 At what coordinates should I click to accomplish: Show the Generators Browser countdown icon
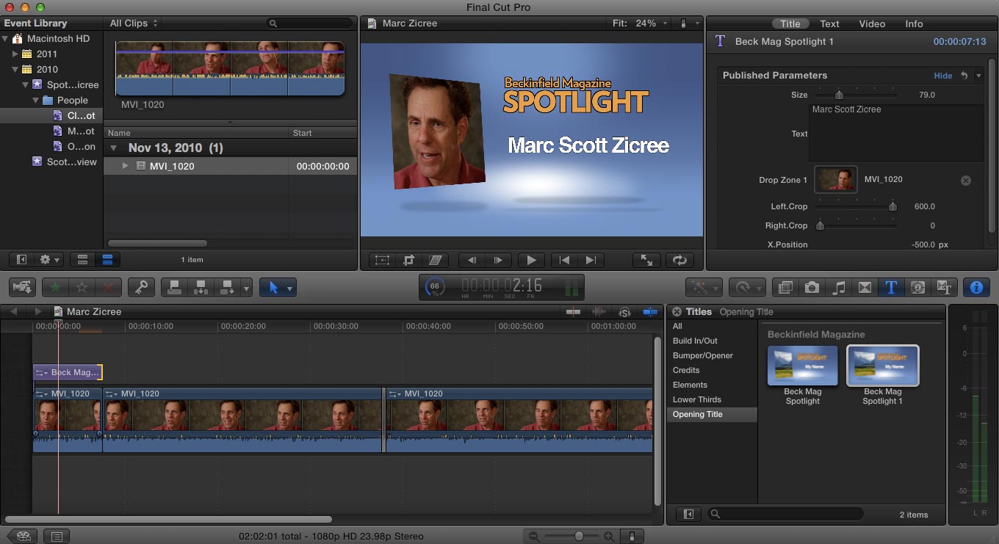(x=917, y=287)
